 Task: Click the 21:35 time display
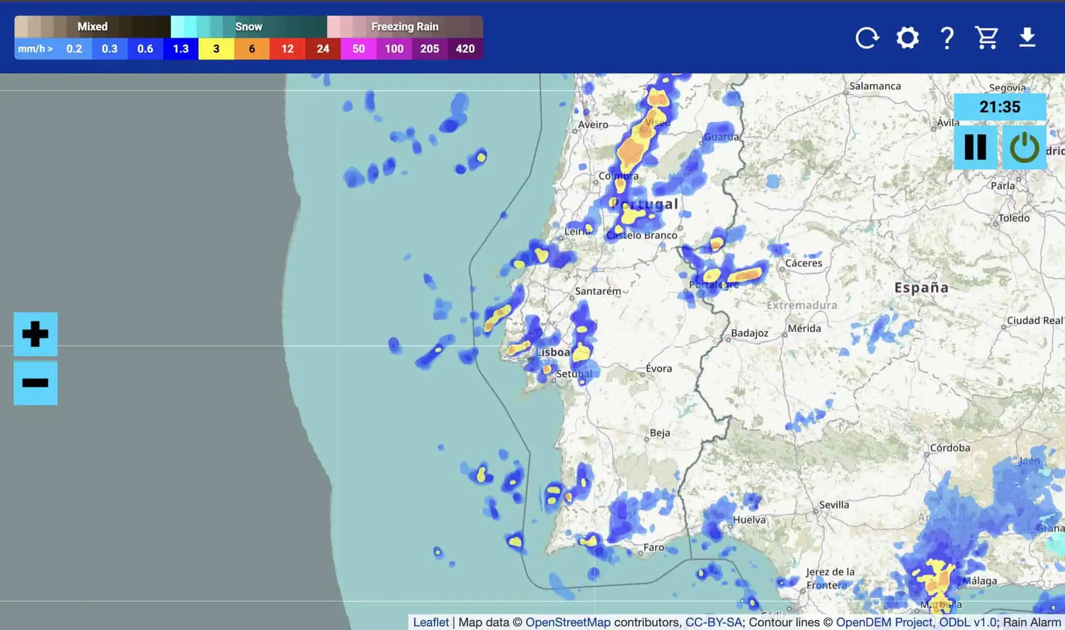coord(999,107)
